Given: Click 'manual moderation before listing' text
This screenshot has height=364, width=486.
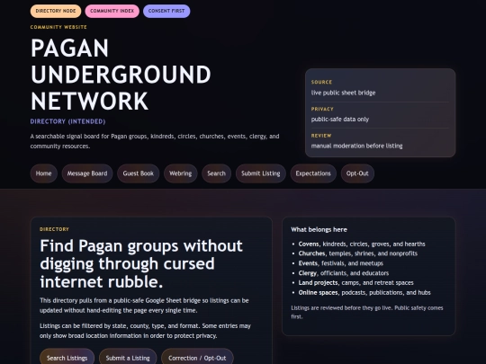Looking at the screenshot, I should tap(356, 146).
